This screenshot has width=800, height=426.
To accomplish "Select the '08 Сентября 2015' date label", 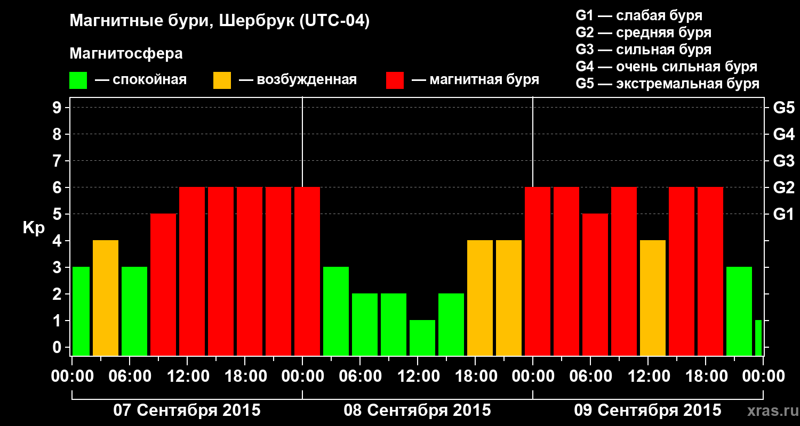I will click(417, 411).
